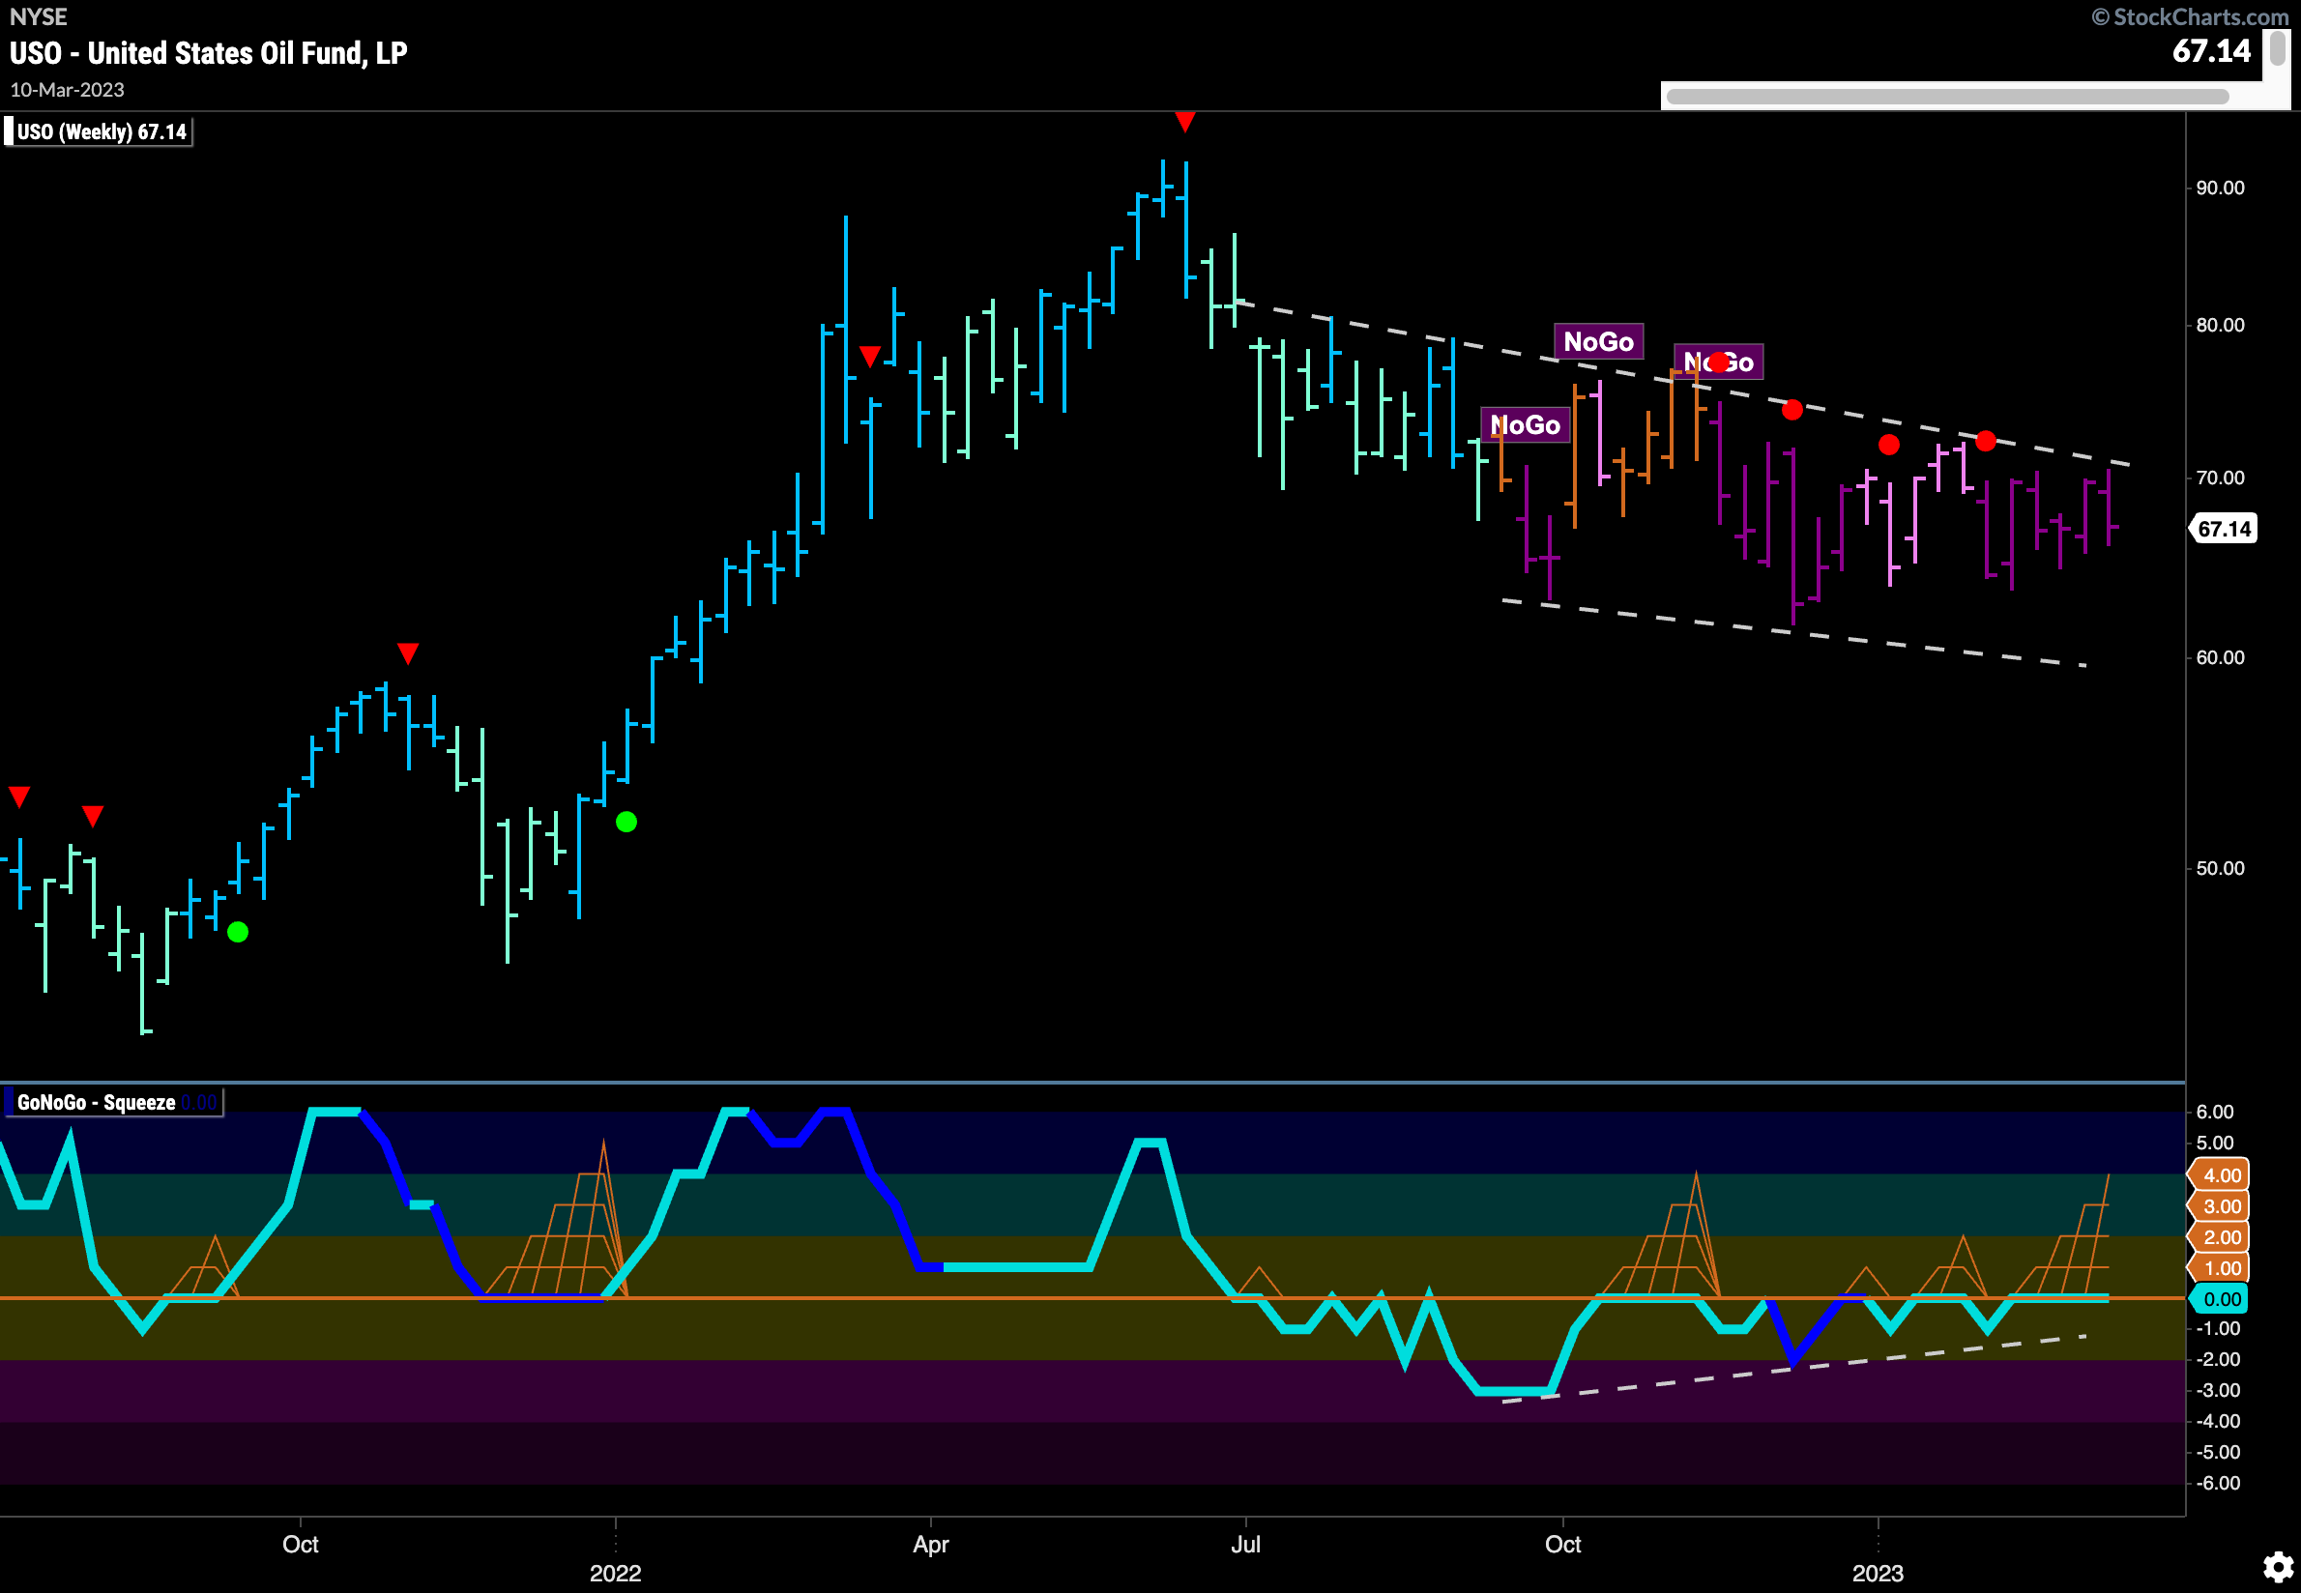Click the 50.00 price axis label
This screenshot has width=2301, height=1593.
2219,867
